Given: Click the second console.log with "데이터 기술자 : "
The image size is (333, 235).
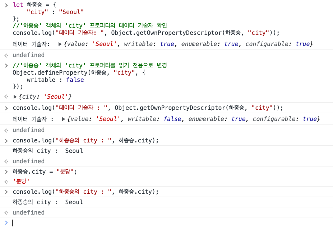Looking at the screenshot, I should [148, 108].
